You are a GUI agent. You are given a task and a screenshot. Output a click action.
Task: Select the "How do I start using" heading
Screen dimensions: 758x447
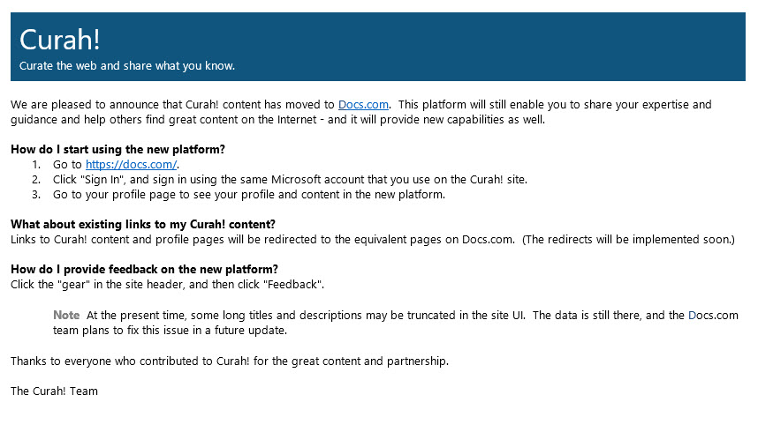[x=117, y=149]
